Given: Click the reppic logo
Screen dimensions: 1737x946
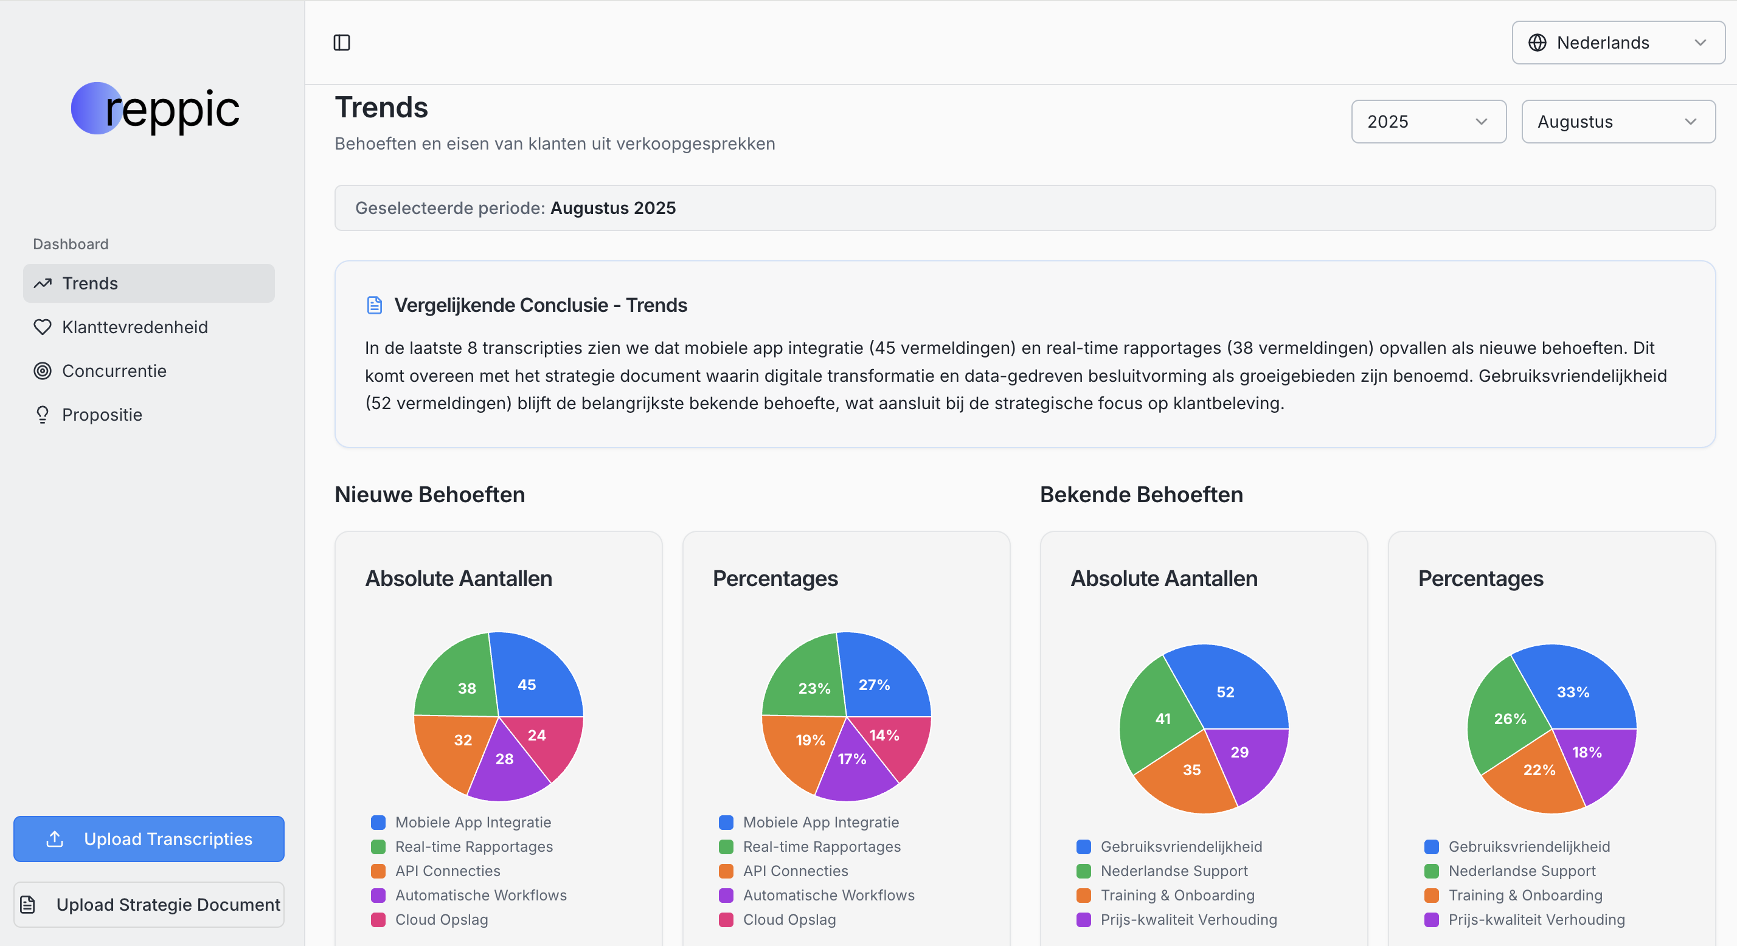Looking at the screenshot, I should 156,109.
